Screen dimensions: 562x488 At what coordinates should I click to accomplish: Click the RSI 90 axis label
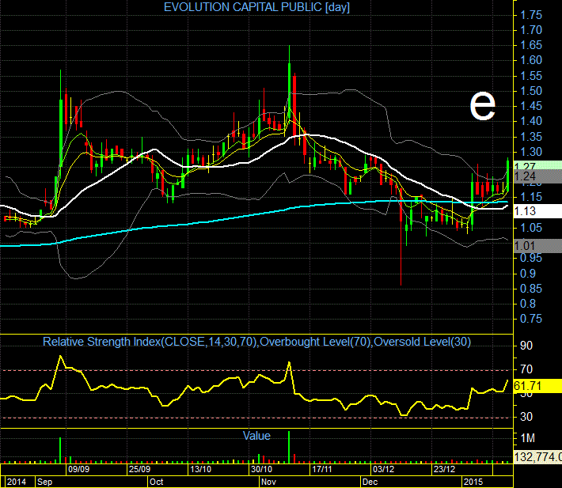point(526,346)
